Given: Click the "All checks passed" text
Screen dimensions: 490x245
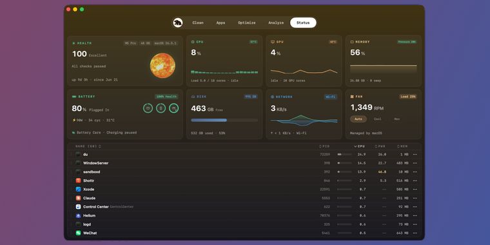Looking at the screenshot, I should 89,66.
